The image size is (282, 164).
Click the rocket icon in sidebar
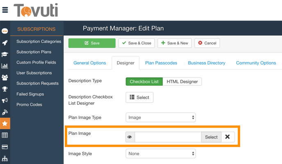5,43
